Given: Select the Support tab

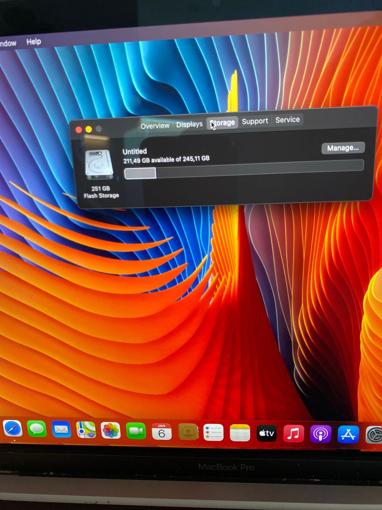Looking at the screenshot, I should 255,121.
